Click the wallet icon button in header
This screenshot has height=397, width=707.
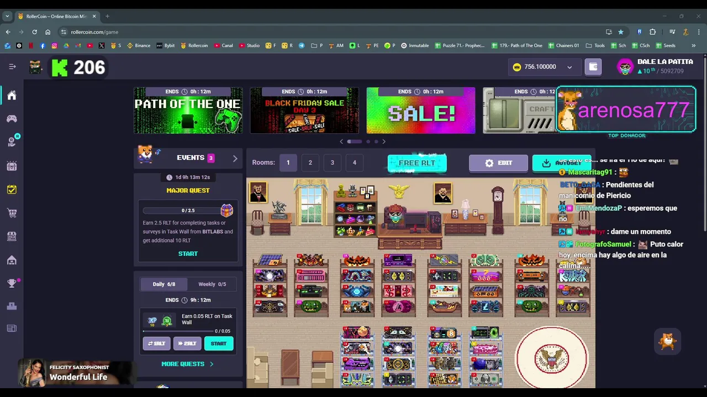pyautogui.click(x=593, y=67)
